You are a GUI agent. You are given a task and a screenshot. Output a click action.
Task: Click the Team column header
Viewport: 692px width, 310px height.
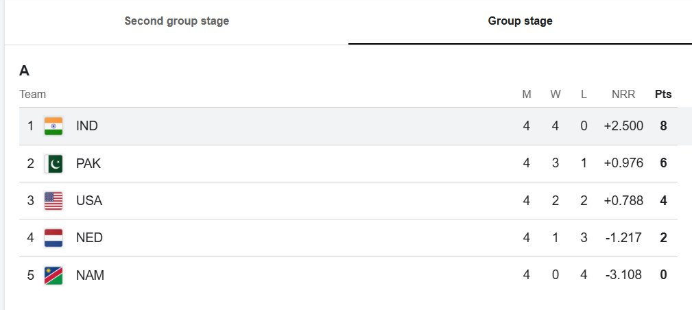(x=32, y=95)
